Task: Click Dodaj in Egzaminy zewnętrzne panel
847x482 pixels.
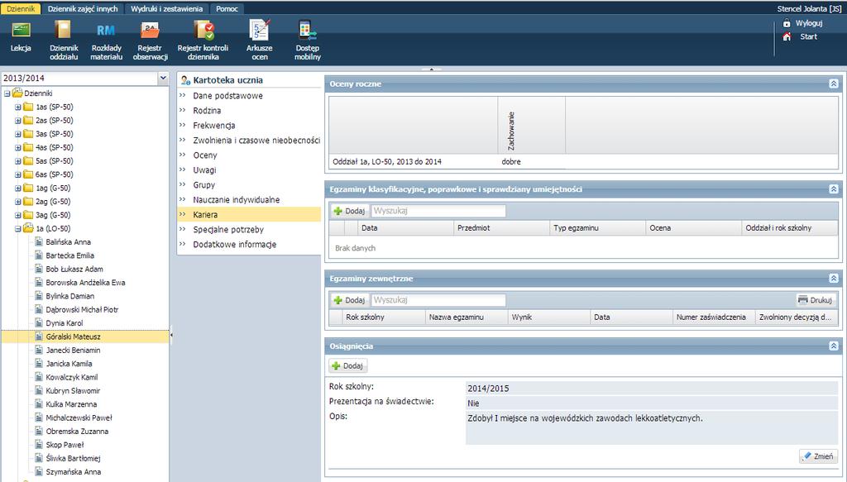Action: 349,299
